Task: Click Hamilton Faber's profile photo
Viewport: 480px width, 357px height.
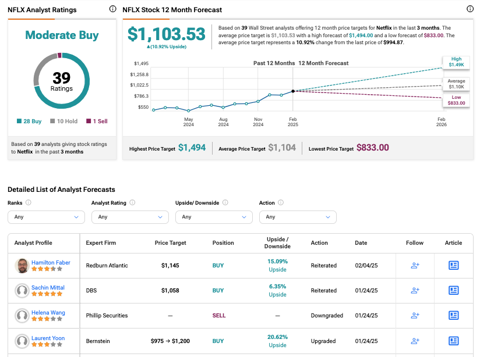Action: pyautogui.click(x=22, y=266)
